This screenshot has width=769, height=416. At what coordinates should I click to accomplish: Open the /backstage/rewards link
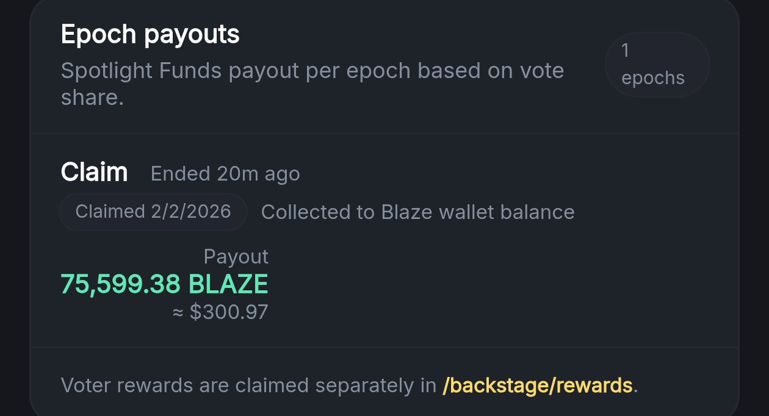(x=537, y=386)
